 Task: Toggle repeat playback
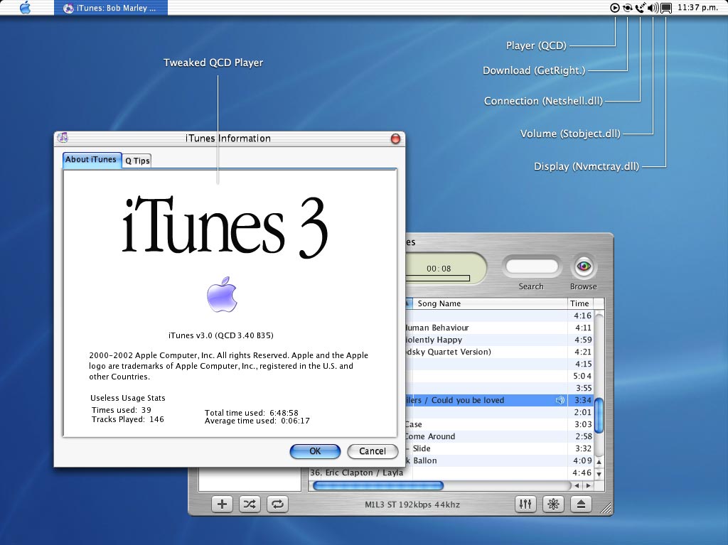pyautogui.click(x=278, y=504)
